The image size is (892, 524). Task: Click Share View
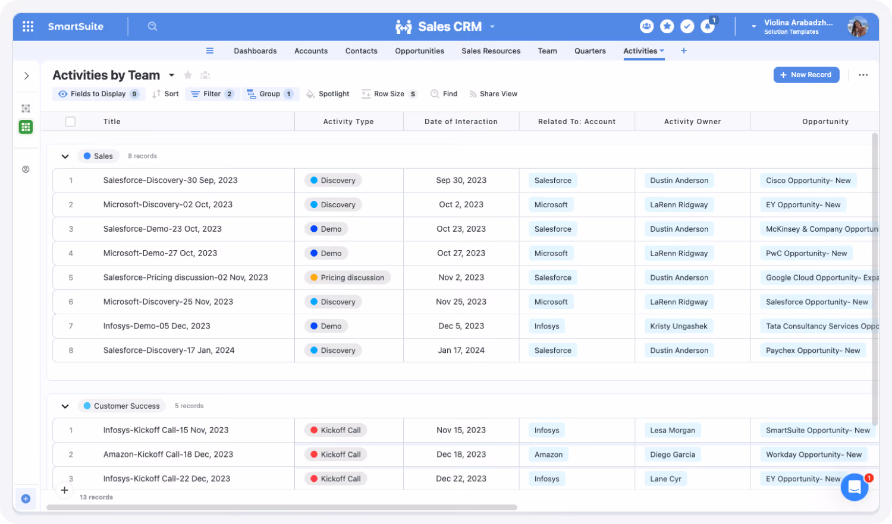pos(493,94)
